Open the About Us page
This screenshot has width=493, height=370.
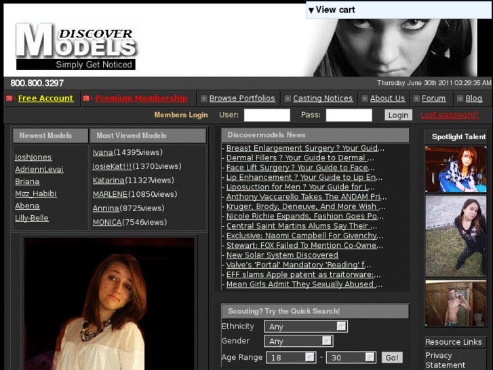pyautogui.click(x=387, y=98)
